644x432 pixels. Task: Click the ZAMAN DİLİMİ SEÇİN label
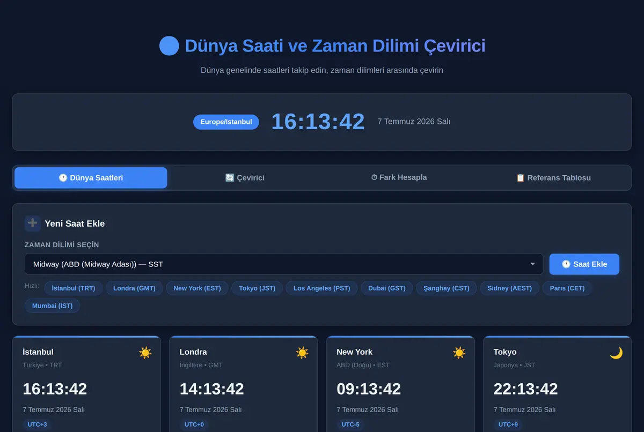click(62, 245)
